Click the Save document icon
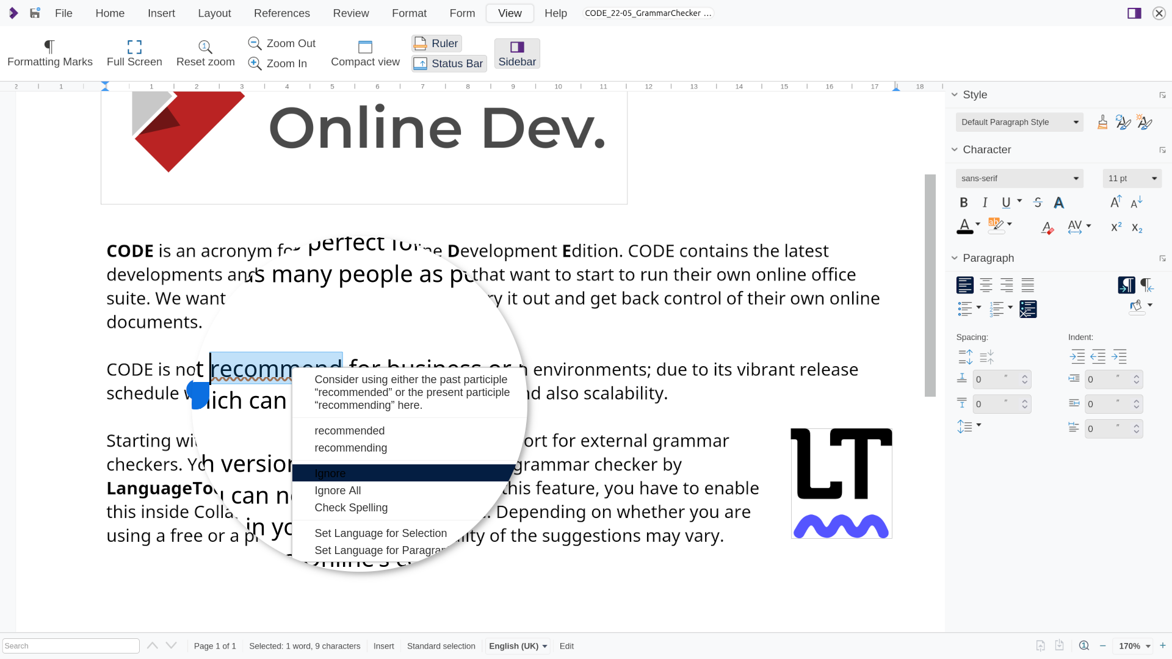 coord(35,13)
